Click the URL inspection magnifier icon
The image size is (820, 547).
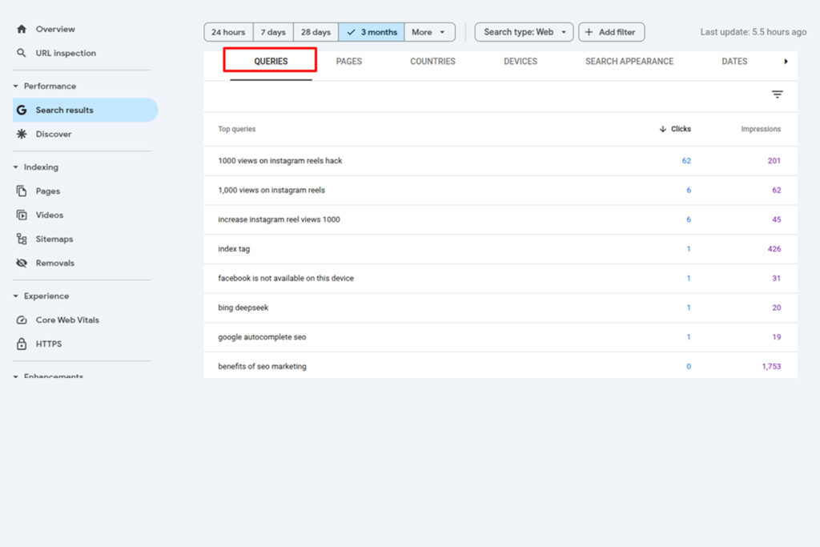(22, 53)
